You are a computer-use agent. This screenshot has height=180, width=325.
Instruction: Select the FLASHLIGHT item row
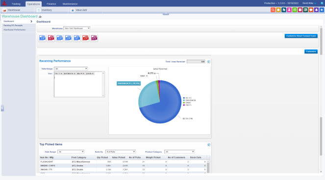pos(124,162)
